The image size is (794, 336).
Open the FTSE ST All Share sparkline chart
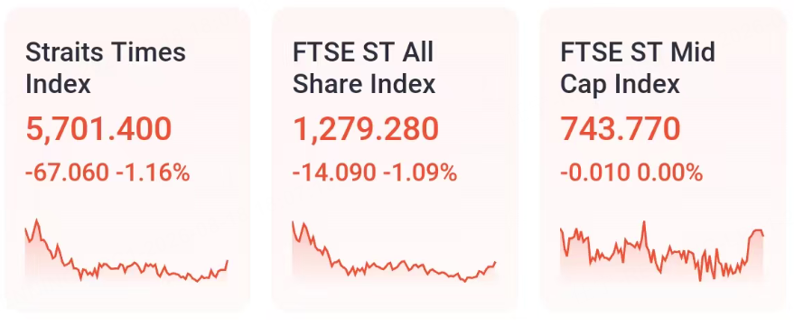coord(394,251)
